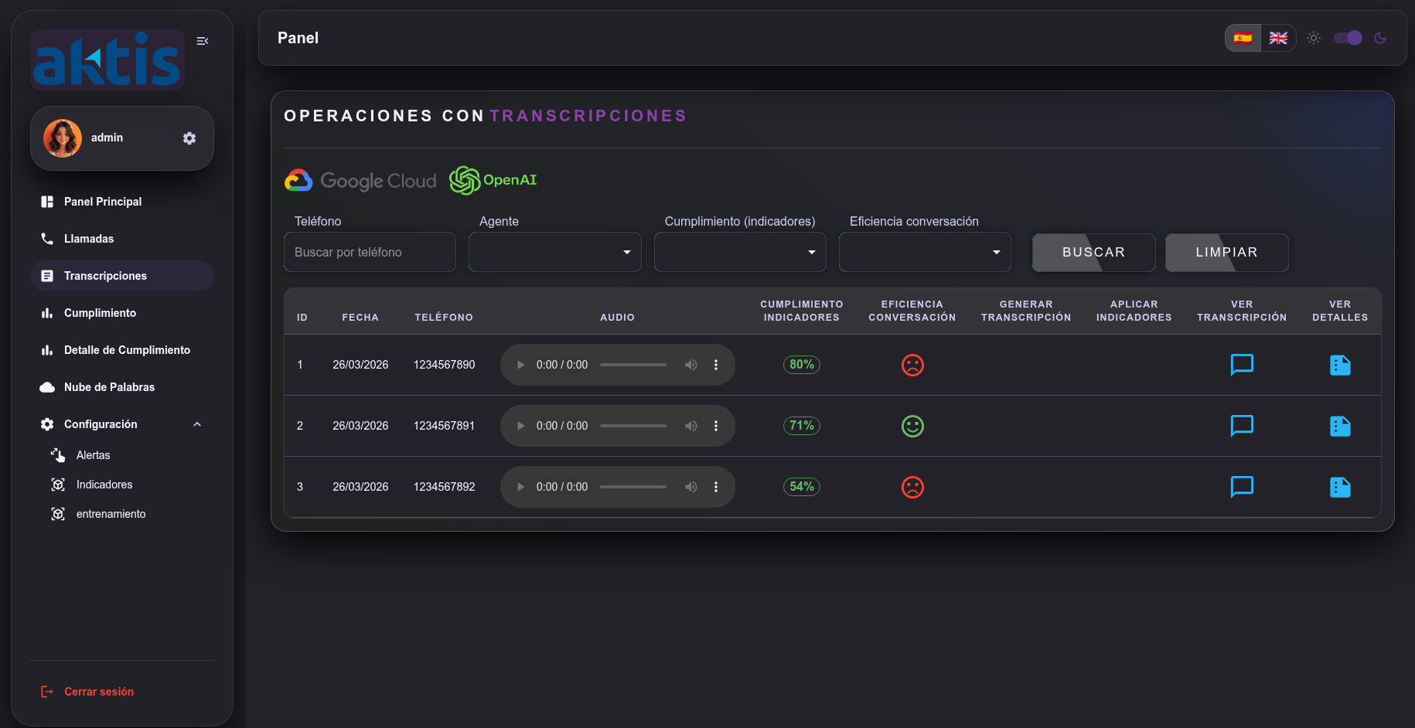1415x728 pixels.
Task: Mute audio in row 1234567891
Action: click(691, 426)
